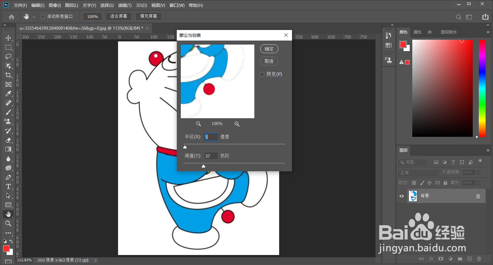Select the Clone Stamp tool

pos(8,121)
